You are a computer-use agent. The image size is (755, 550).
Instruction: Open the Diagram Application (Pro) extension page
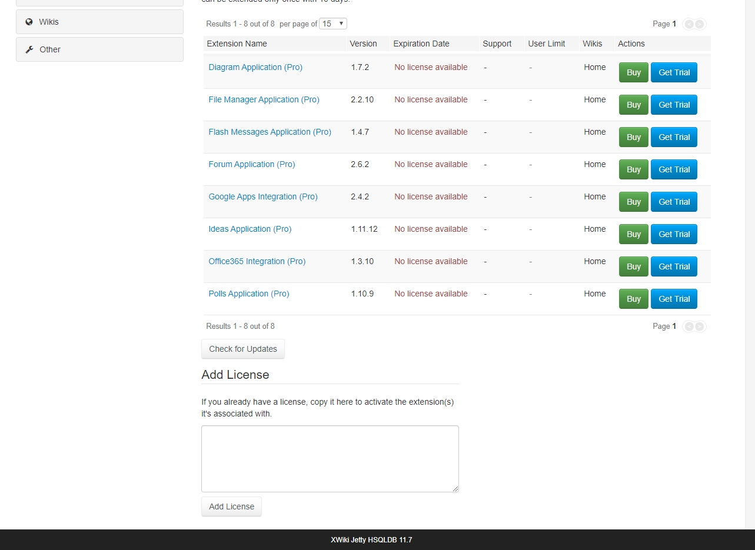tap(255, 67)
